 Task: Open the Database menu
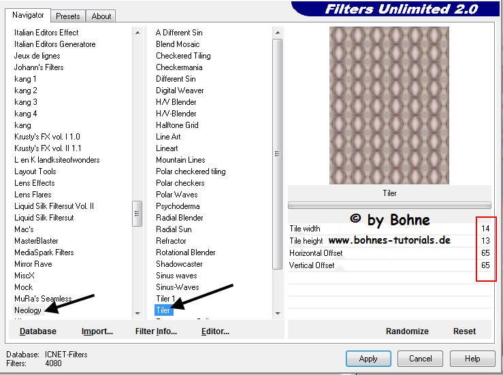tap(38, 331)
